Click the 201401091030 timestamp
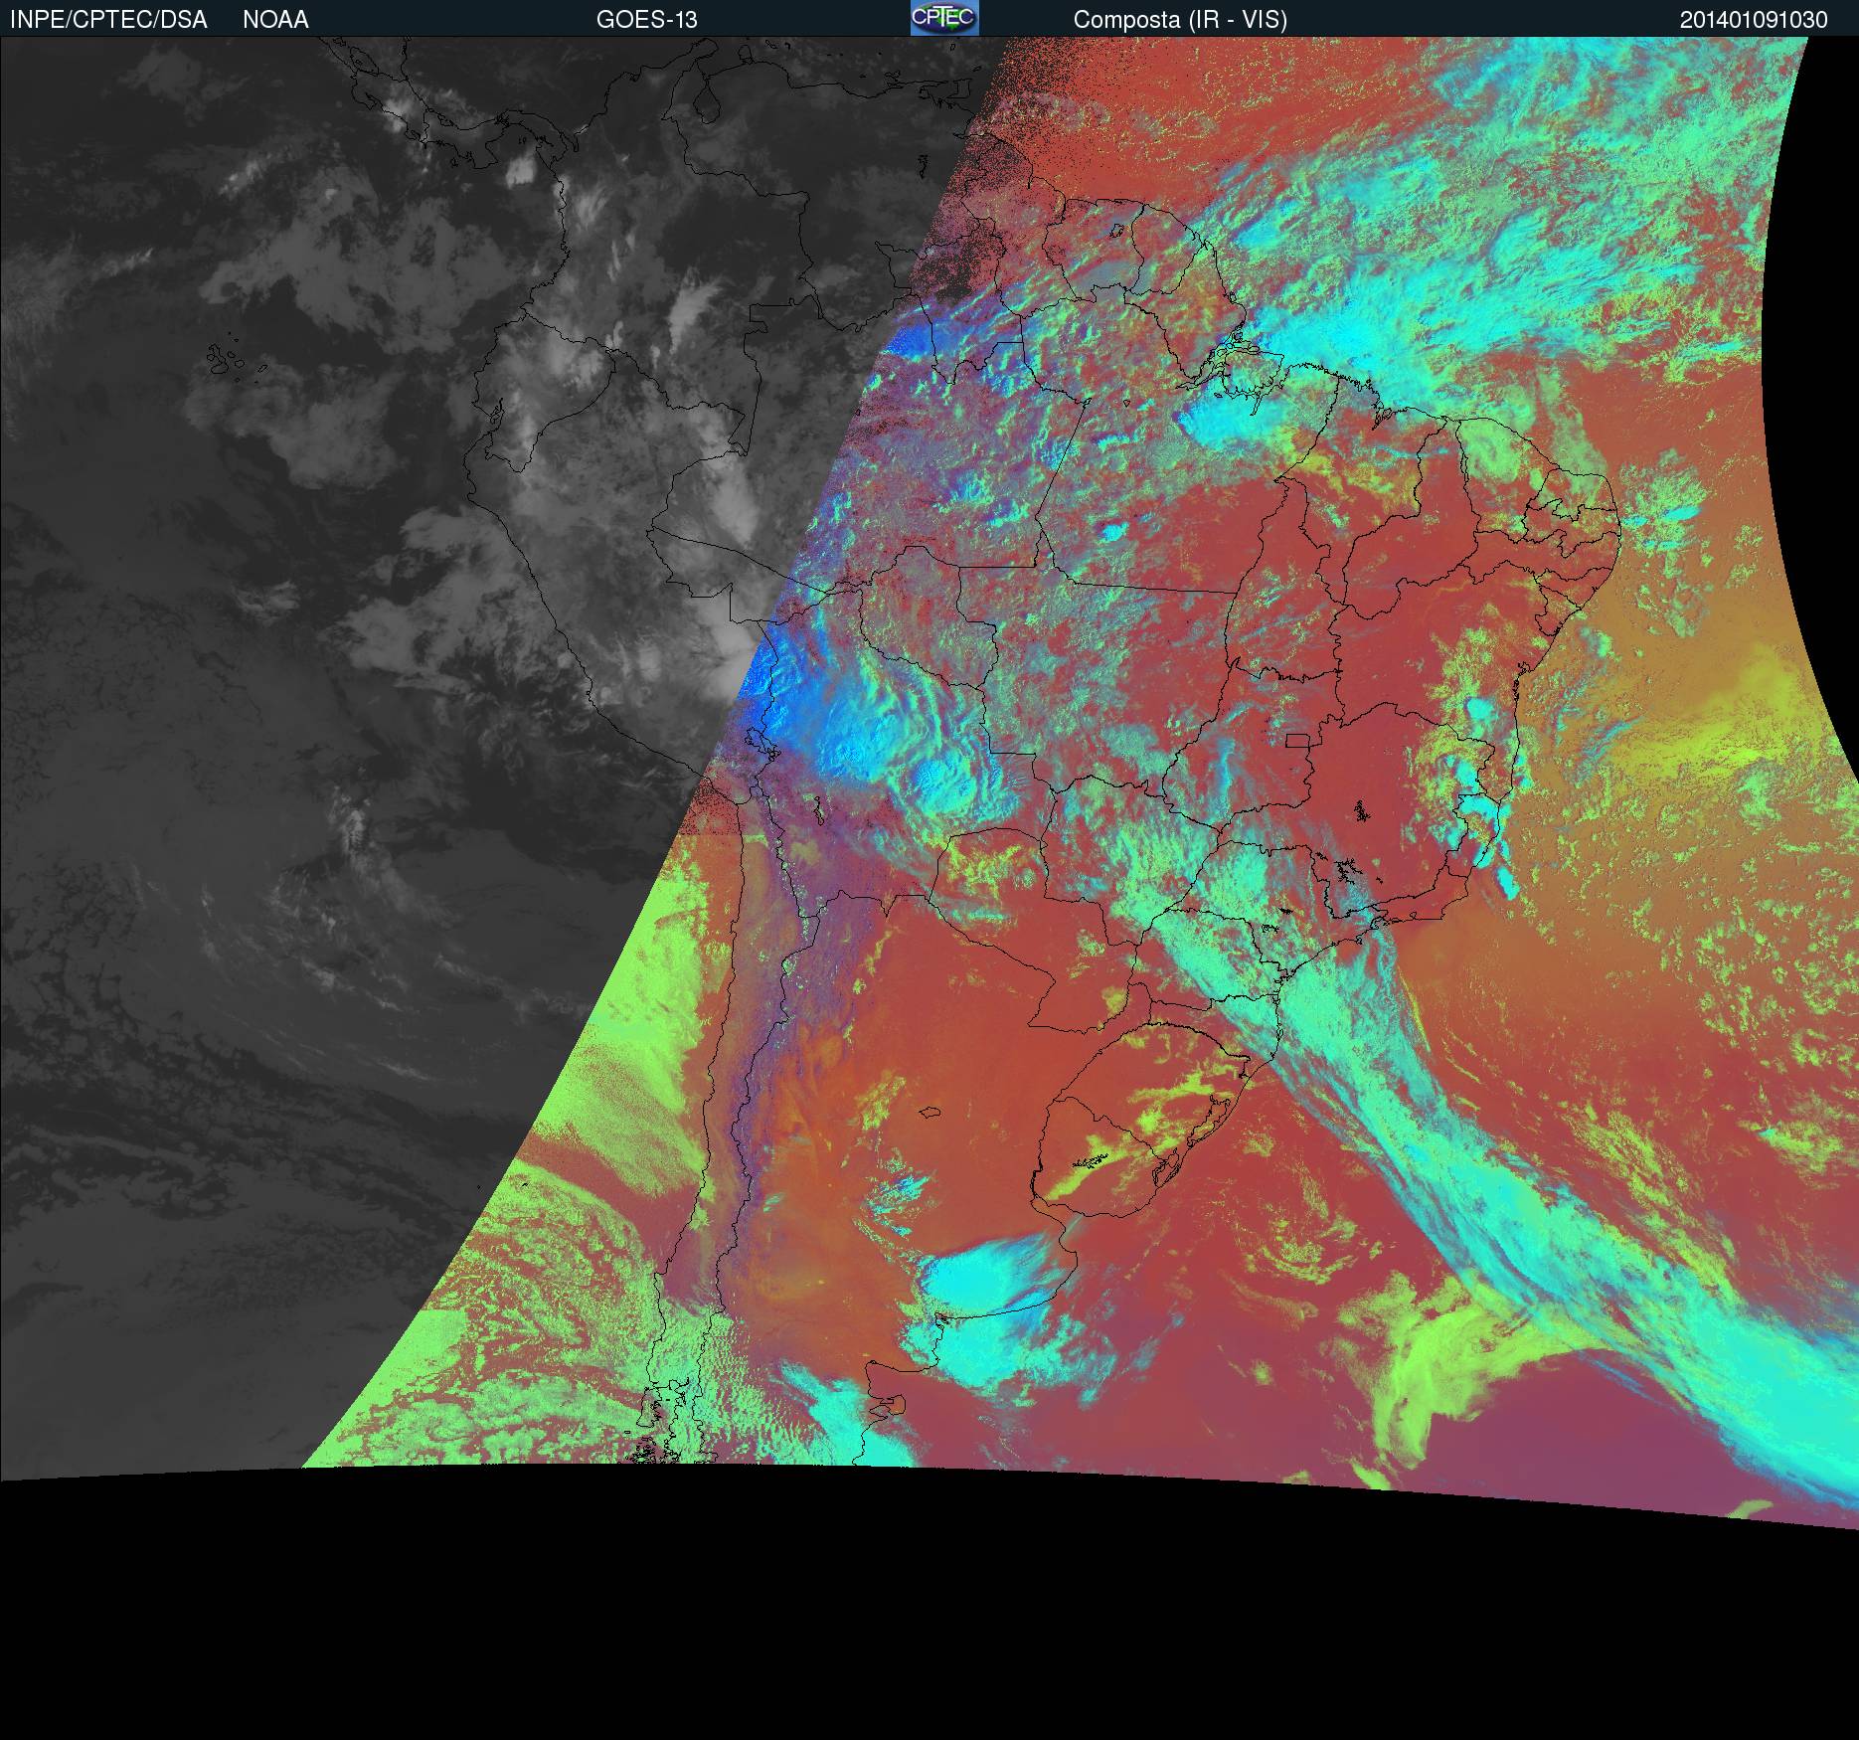The height and width of the screenshot is (1740, 1859). coord(1754,20)
